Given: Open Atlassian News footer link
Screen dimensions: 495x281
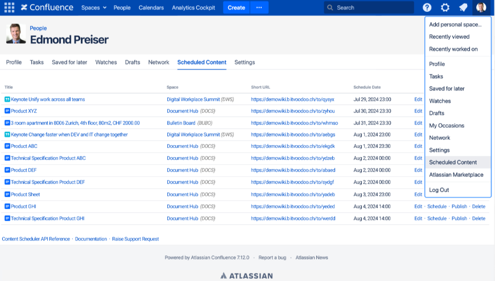Looking at the screenshot, I should click(x=312, y=258).
